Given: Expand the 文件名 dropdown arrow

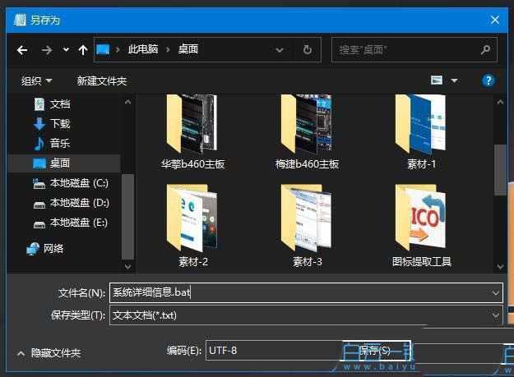Looking at the screenshot, I should point(496,292).
